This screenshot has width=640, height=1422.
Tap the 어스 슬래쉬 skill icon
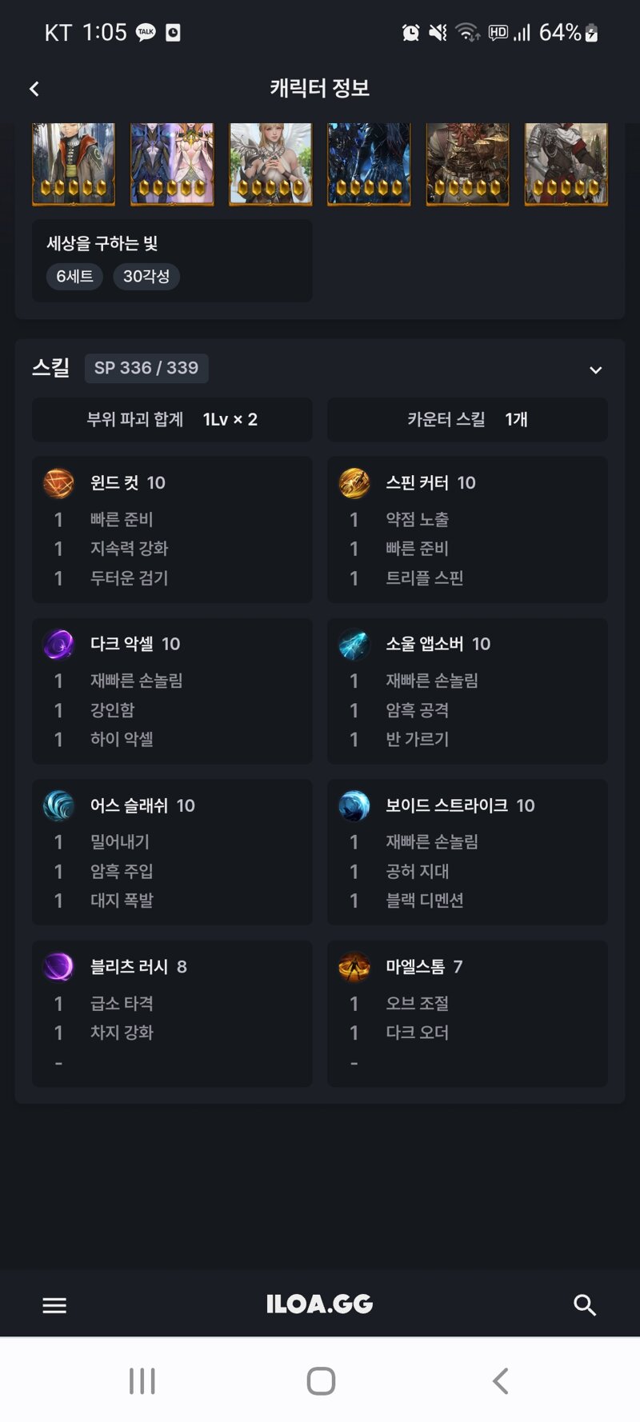[x=58, y=806]
